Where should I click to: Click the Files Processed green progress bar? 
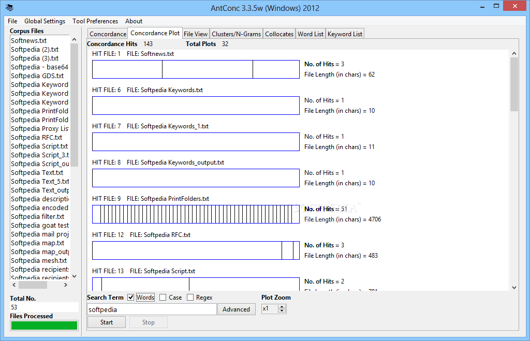pyautogui.click(x=45, y=325)
